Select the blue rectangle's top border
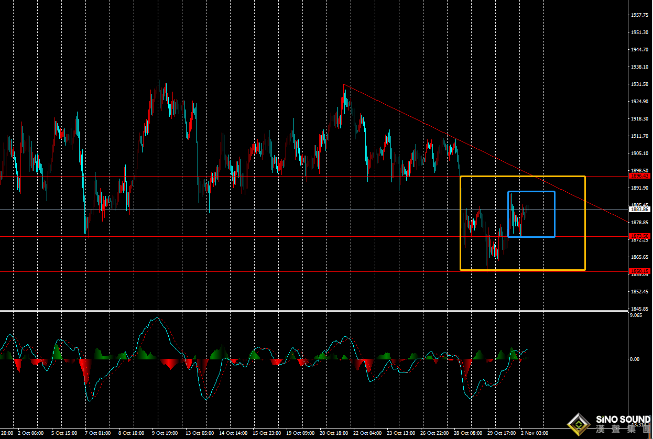653x439 pixels. [x=531, y=192]
